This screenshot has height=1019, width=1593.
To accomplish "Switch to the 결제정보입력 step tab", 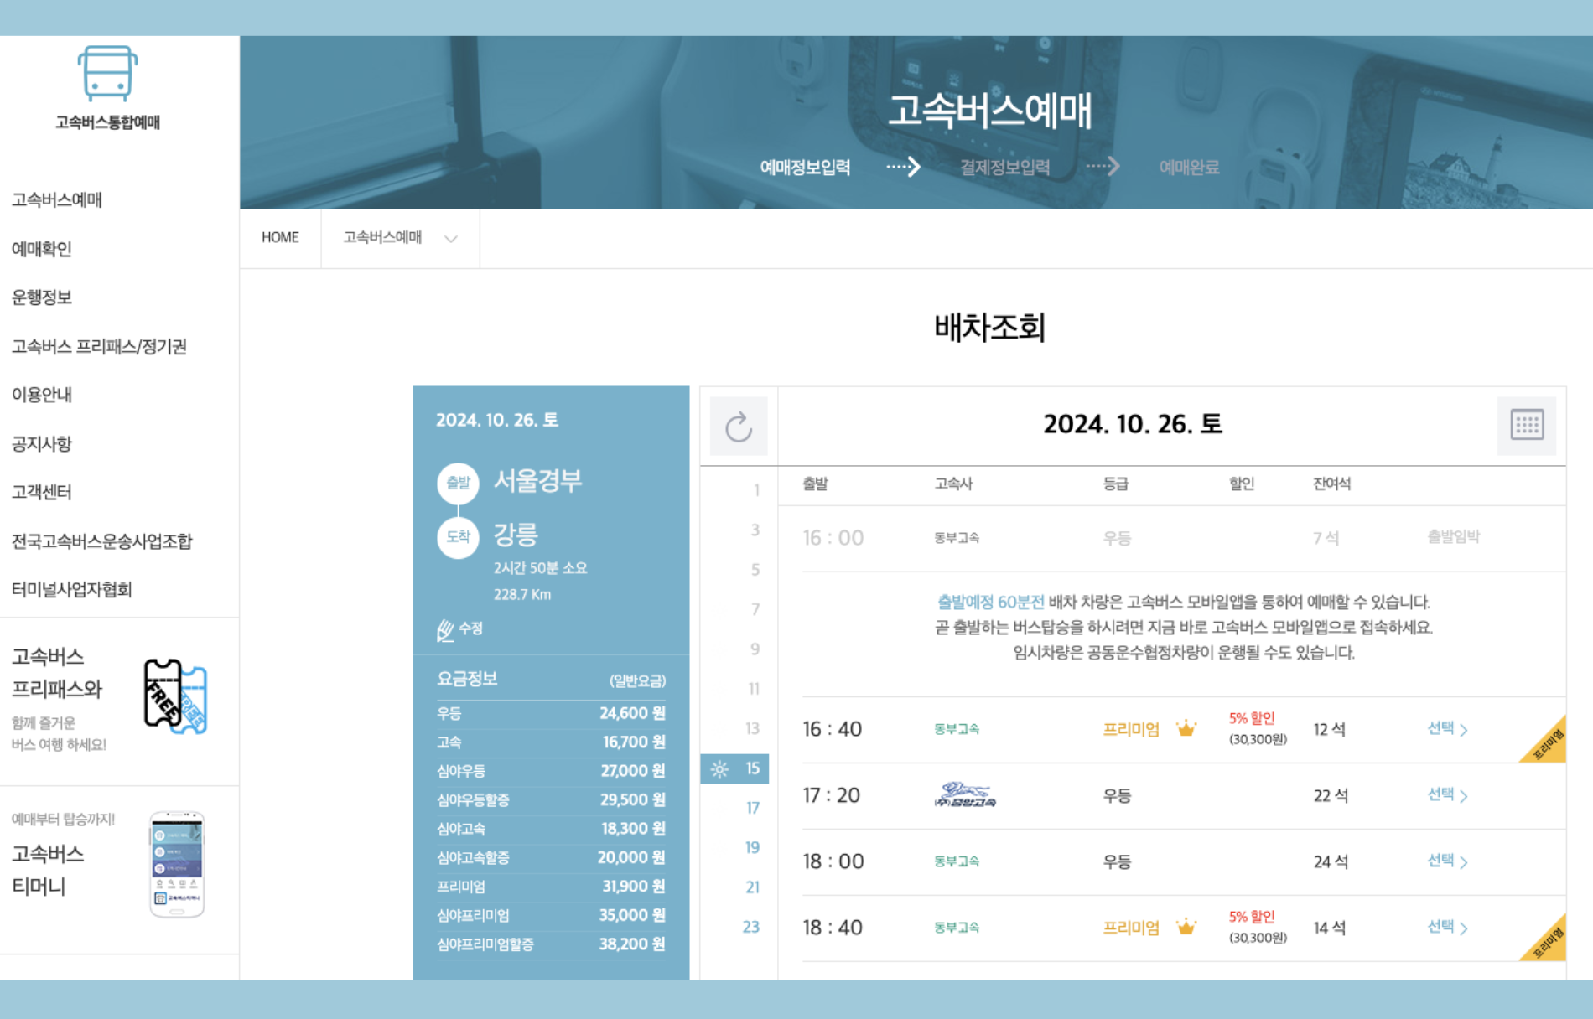I will coord(1005,167).
